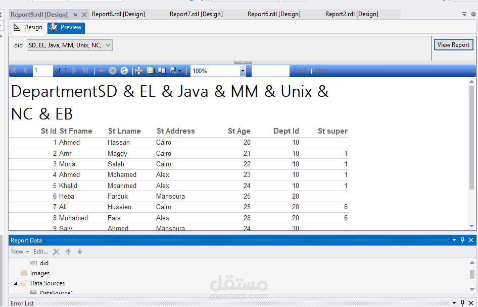Image resolution: width=478 pixels, height=307 pixels.
Task: Delete selected Report Data item
Action: pyautogui.click(x=57, y=252)
